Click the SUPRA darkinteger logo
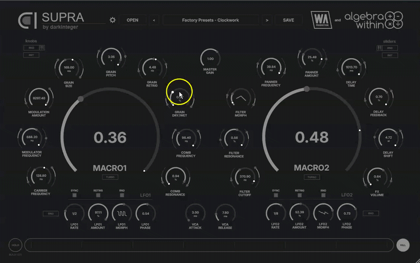Image resolution: width=420 pixels, height=263 pixels. (51, 20)
